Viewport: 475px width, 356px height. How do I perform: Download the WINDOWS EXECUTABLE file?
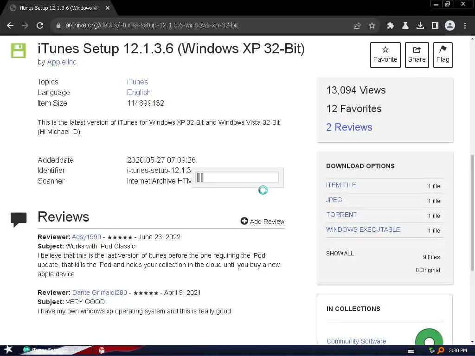(363, 229)
